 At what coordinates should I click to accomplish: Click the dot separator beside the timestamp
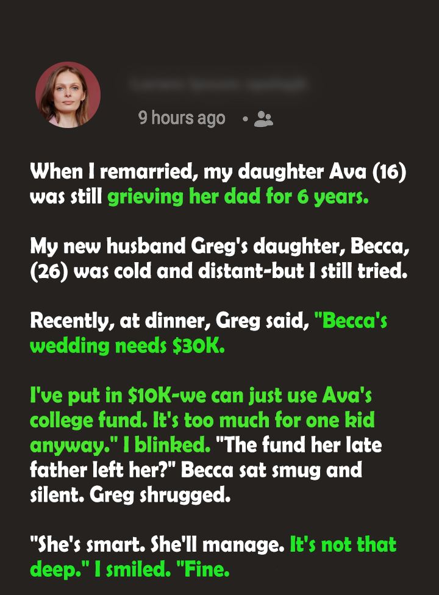pyautogui.click(x=245, y=119)
